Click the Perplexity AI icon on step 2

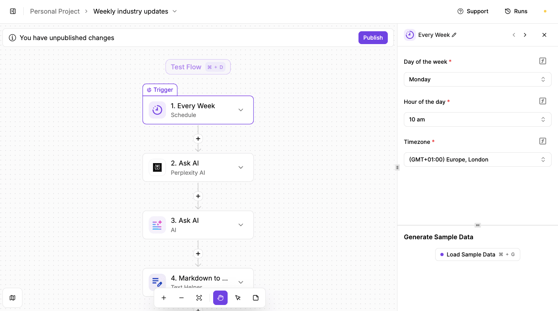[x=157, y=167]
